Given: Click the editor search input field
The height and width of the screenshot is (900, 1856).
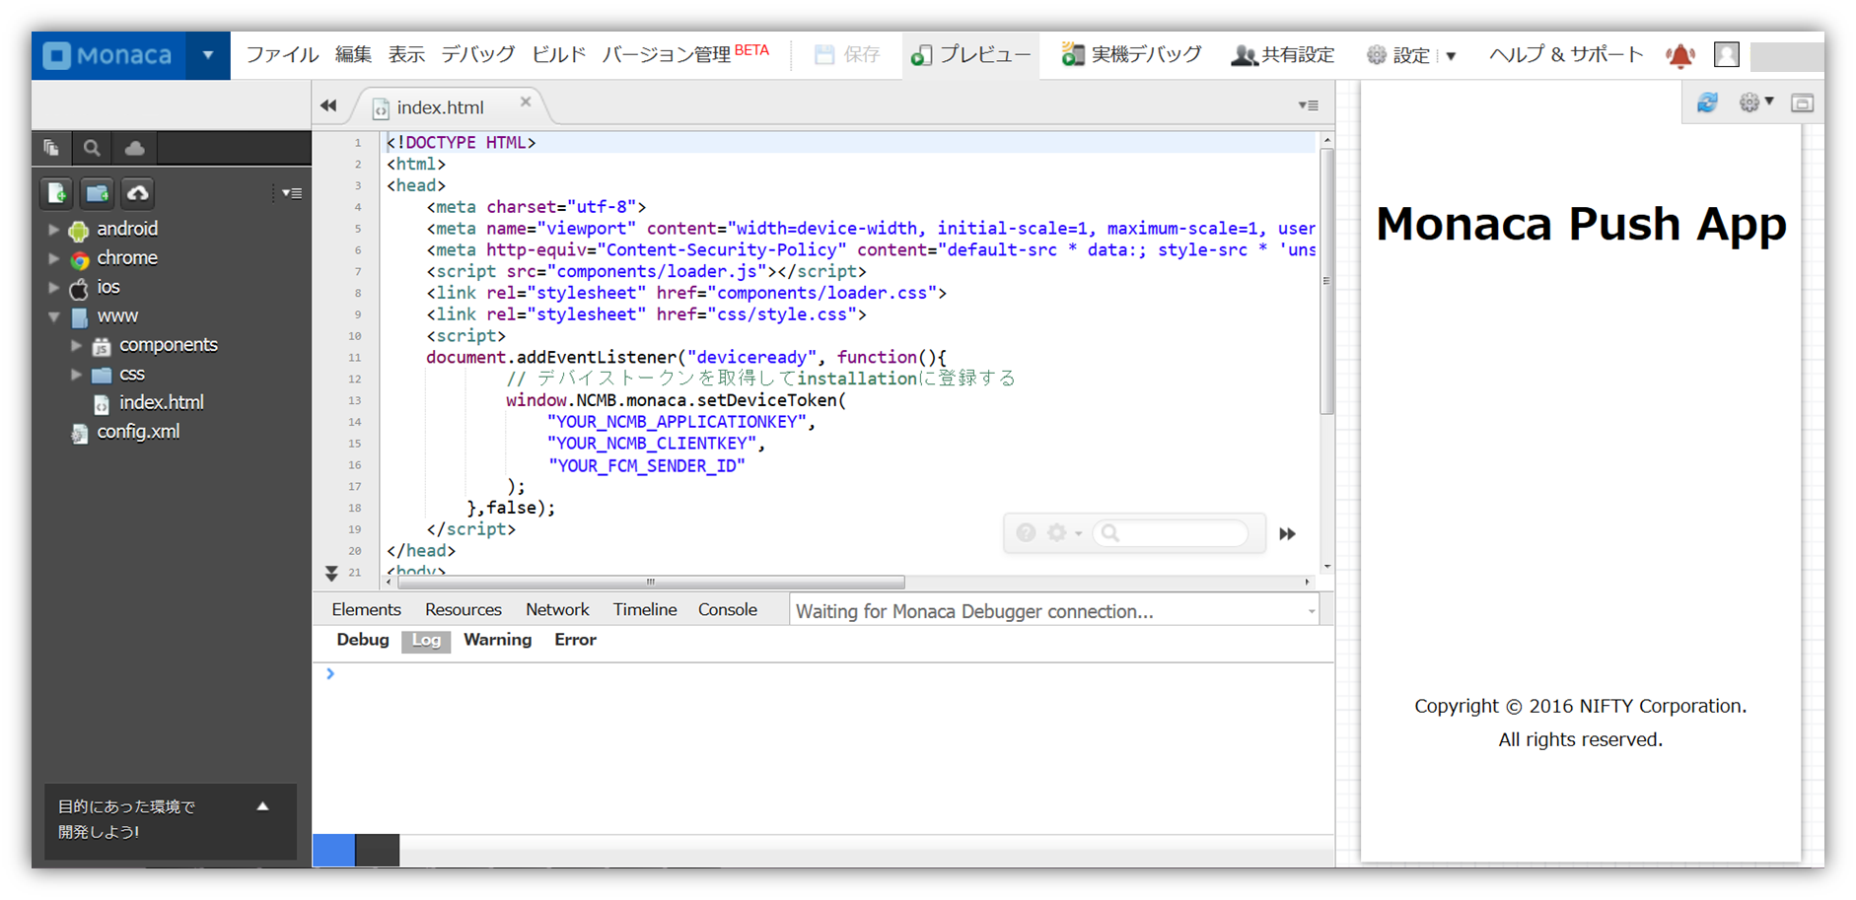Looking at the screenshot, I should (x=1171, y=533).
